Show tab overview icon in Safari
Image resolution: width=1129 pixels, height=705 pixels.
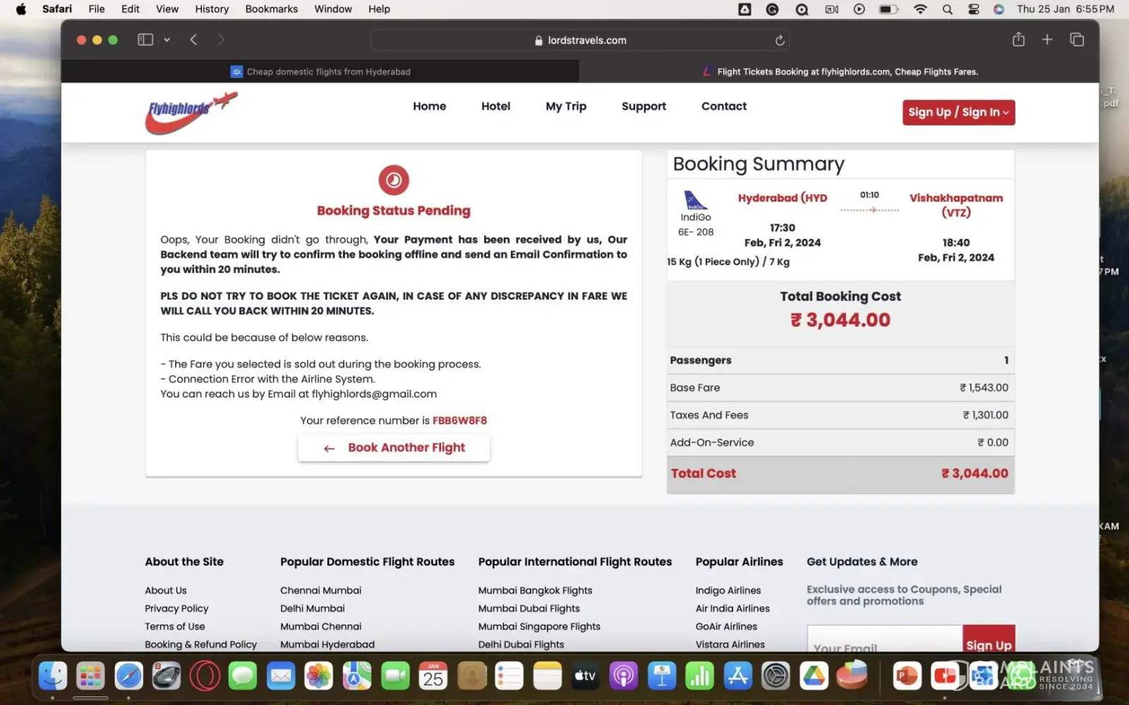coord(1077,40)
